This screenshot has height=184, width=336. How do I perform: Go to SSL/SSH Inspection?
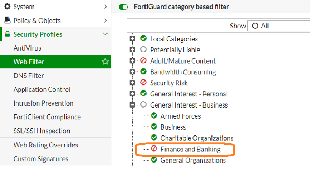(42, 131)
